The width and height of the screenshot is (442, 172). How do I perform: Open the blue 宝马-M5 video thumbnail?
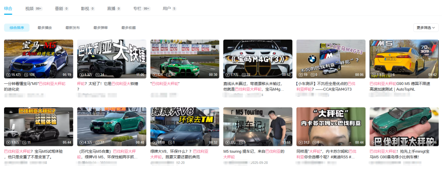click(38, 59)
